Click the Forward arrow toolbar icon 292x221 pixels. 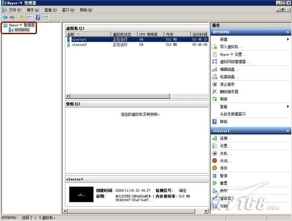[12, 17]
